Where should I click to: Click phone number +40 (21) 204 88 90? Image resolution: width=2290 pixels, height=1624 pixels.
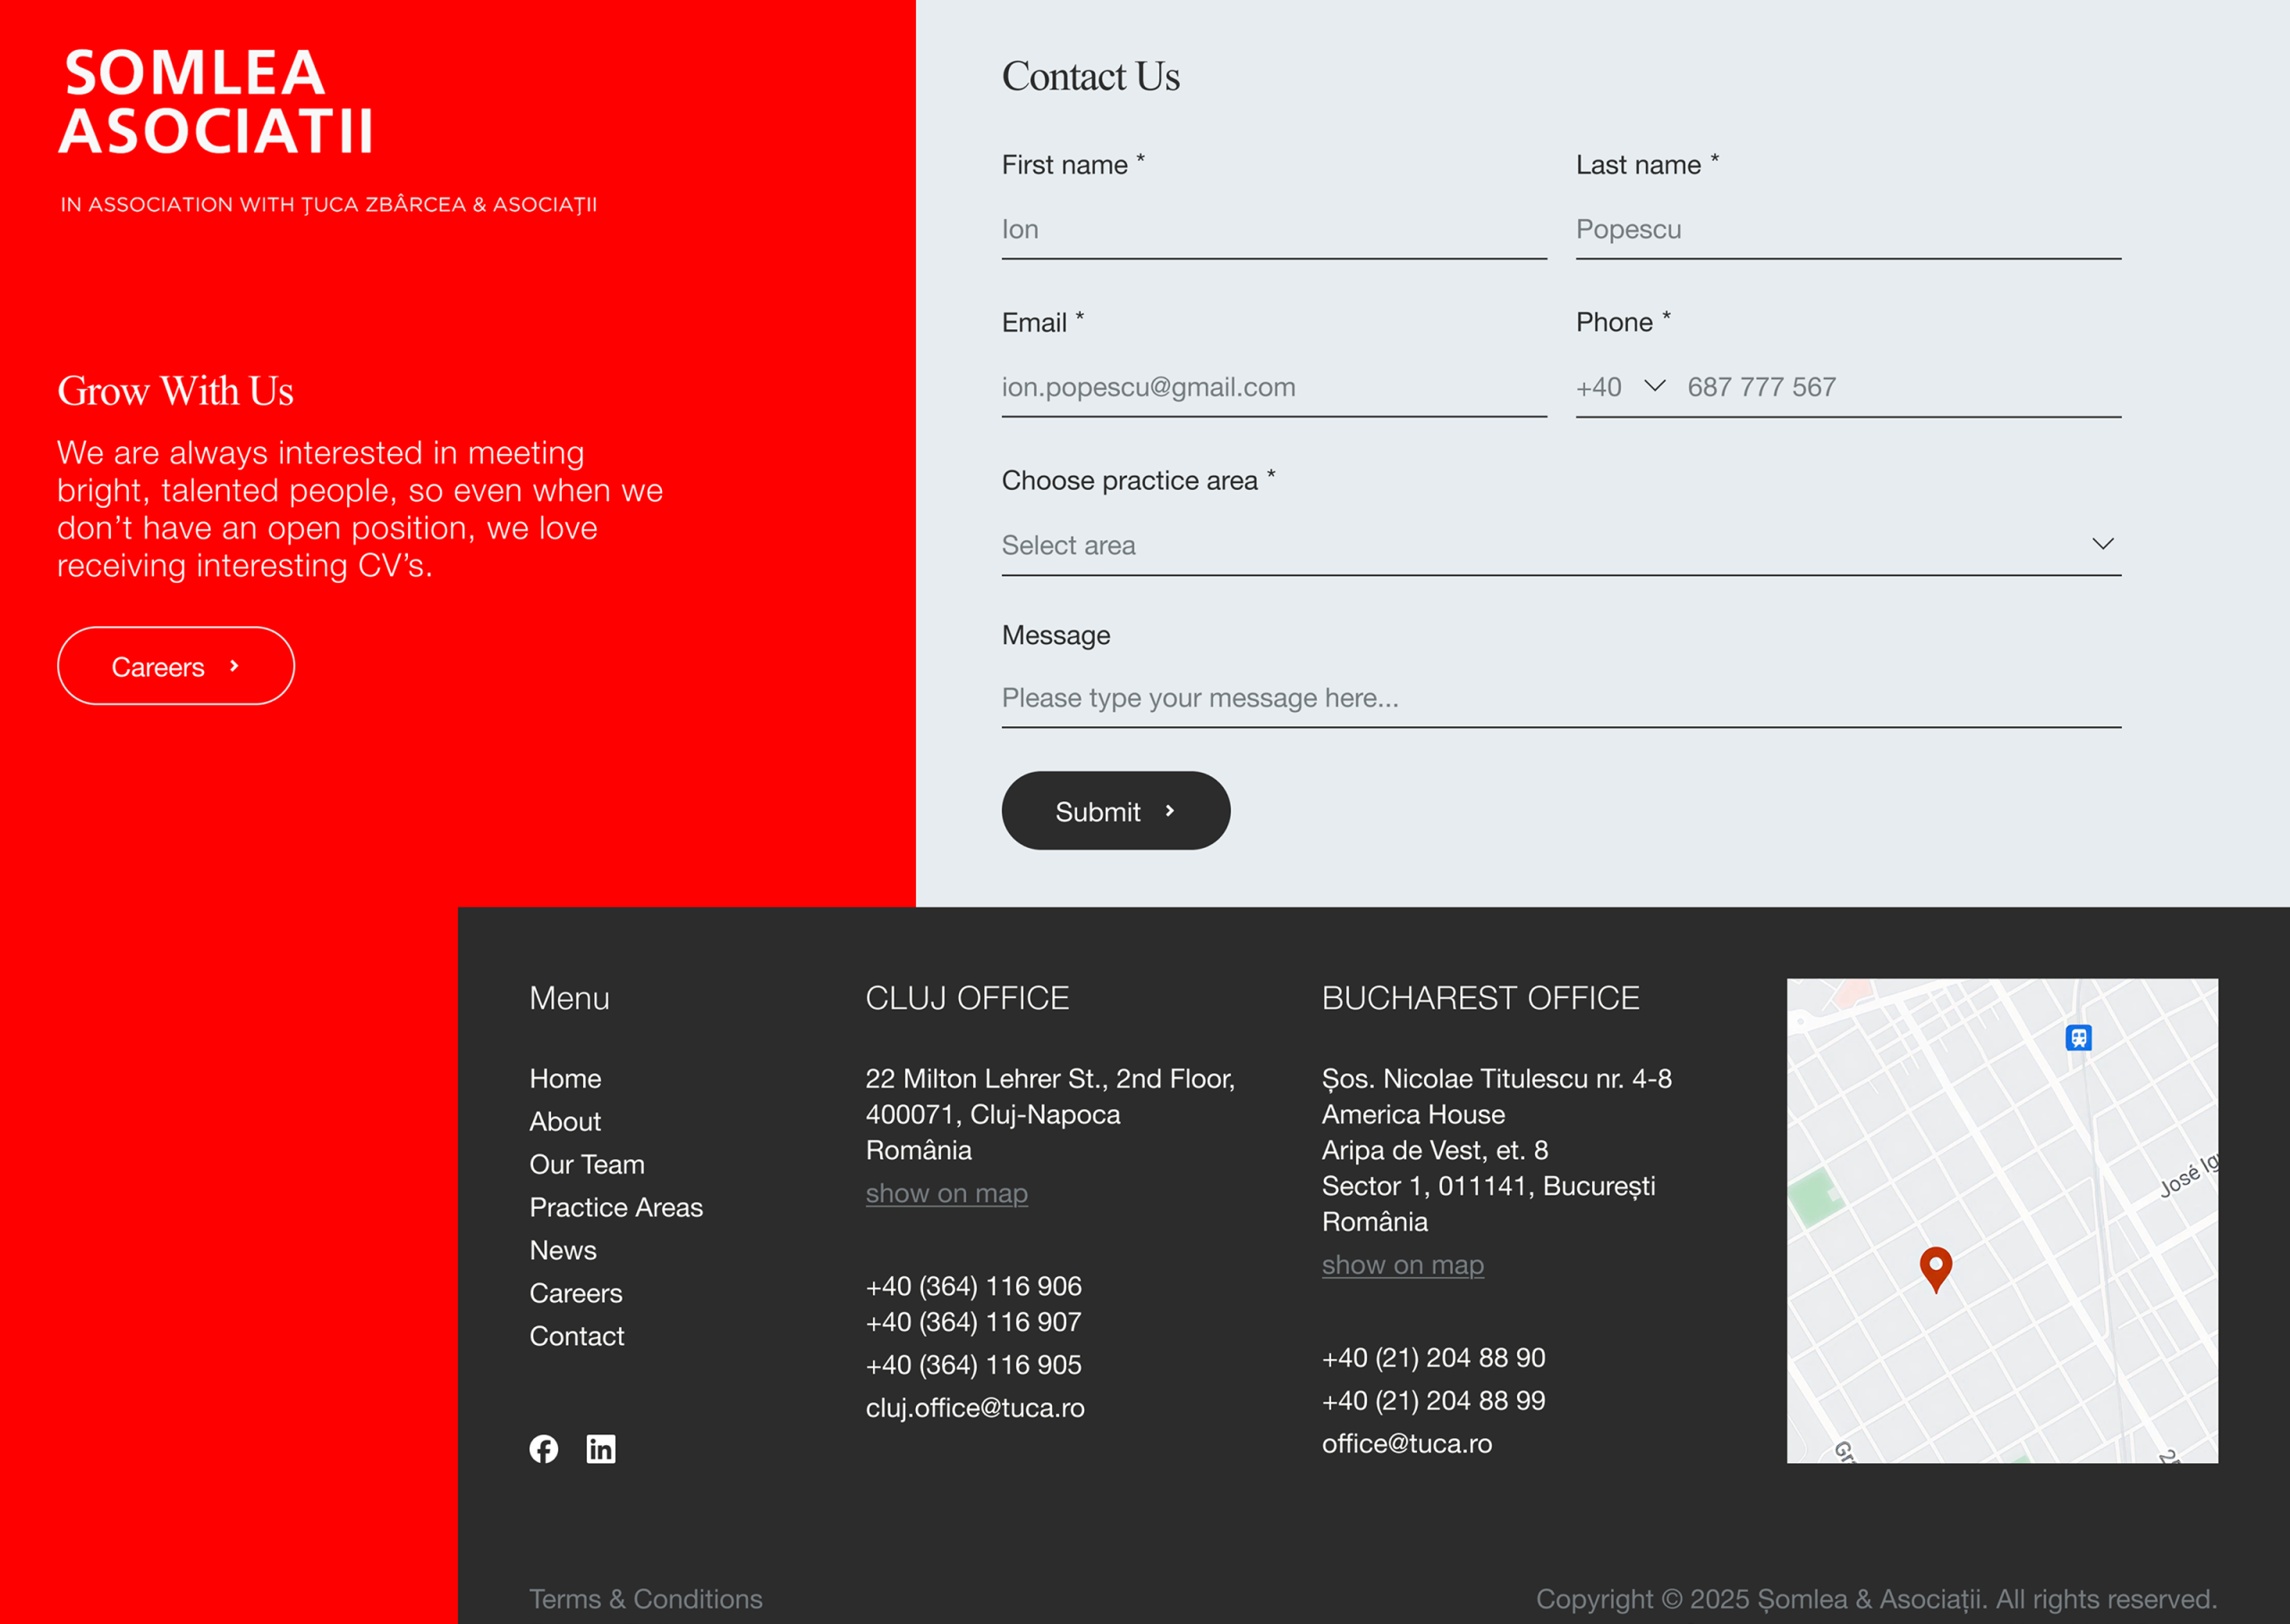(x=1433, y=1357)
